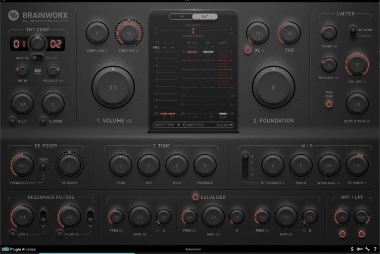Click the Equalizer power button
This screenshot has width=380, height=254.
(x=195, y=197)
